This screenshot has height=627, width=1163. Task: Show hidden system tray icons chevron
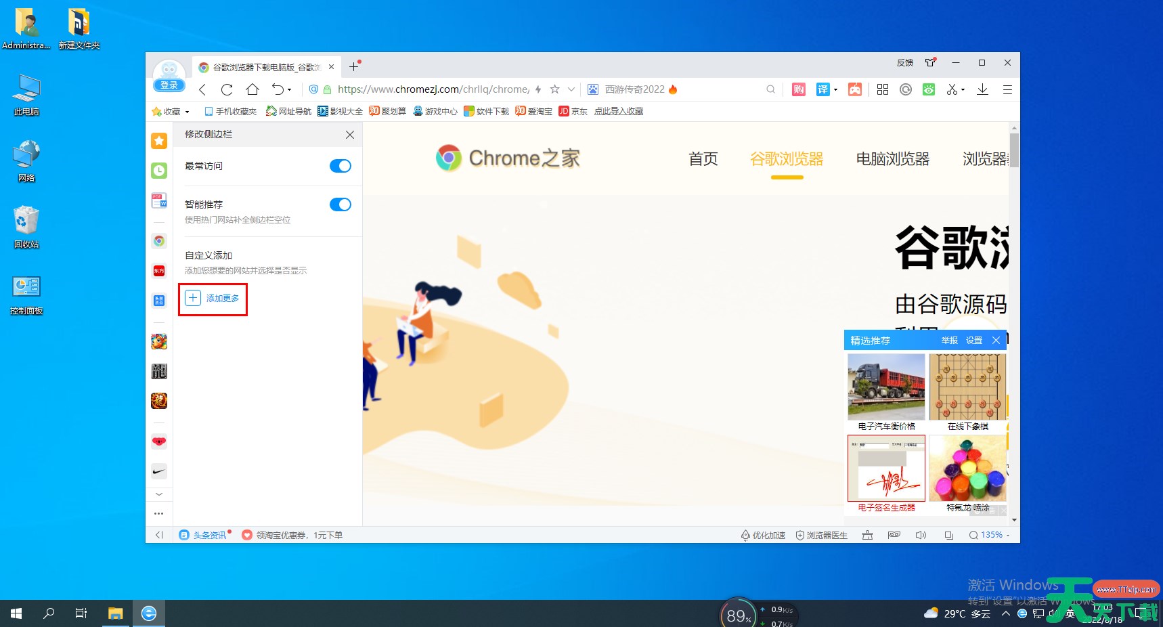tap(1006, 613)
